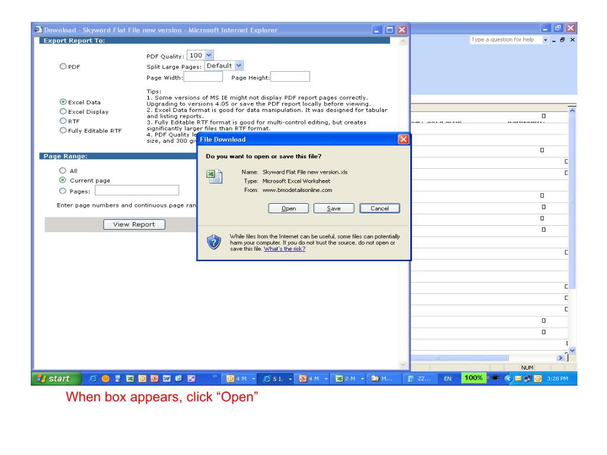Screen dimensions: 607x455
Task: Expand the Excel taskbar group arrow
Action: pyautogui.click(x=362, y=379)
